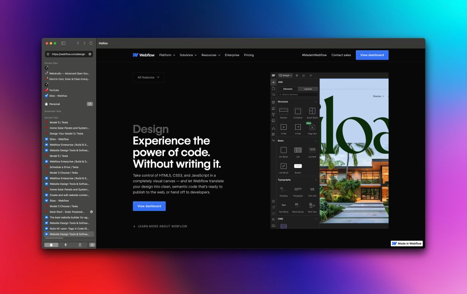Open the Components cube icon
Viewport: 467px width, 294px height.
pos(273,102)
